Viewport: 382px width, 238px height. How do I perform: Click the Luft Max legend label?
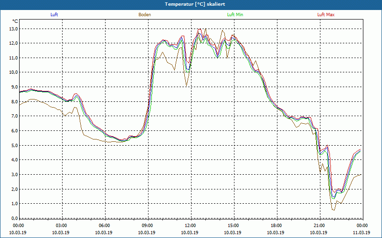[326, 15]
